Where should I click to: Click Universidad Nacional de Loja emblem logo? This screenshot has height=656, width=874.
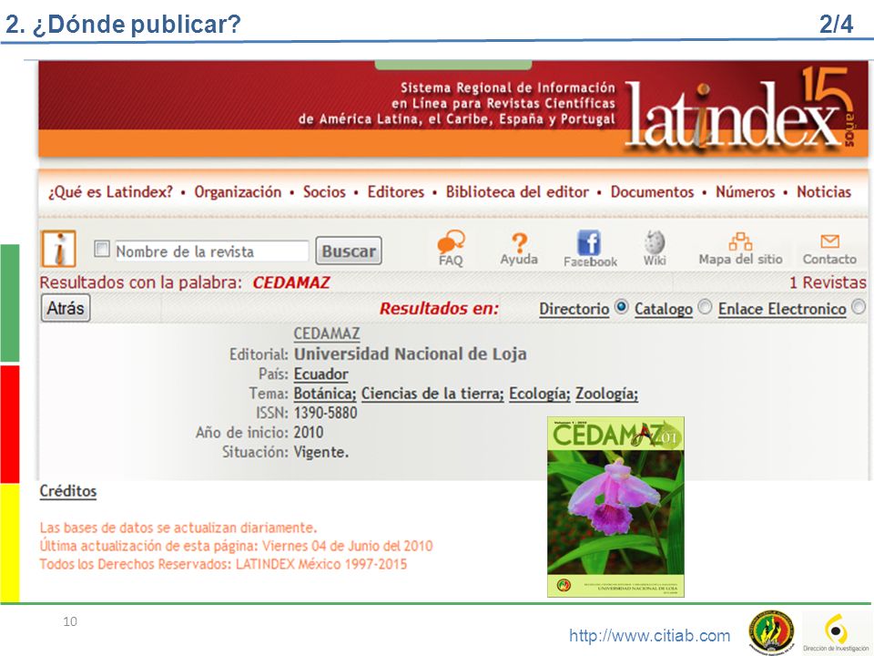(772, 631)
